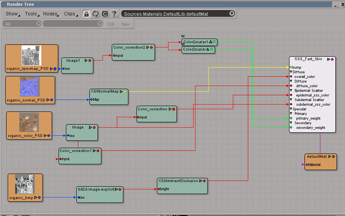Click the lock icon in the toolbar
This screenshot has height=216, width=345.
(86, 14)
